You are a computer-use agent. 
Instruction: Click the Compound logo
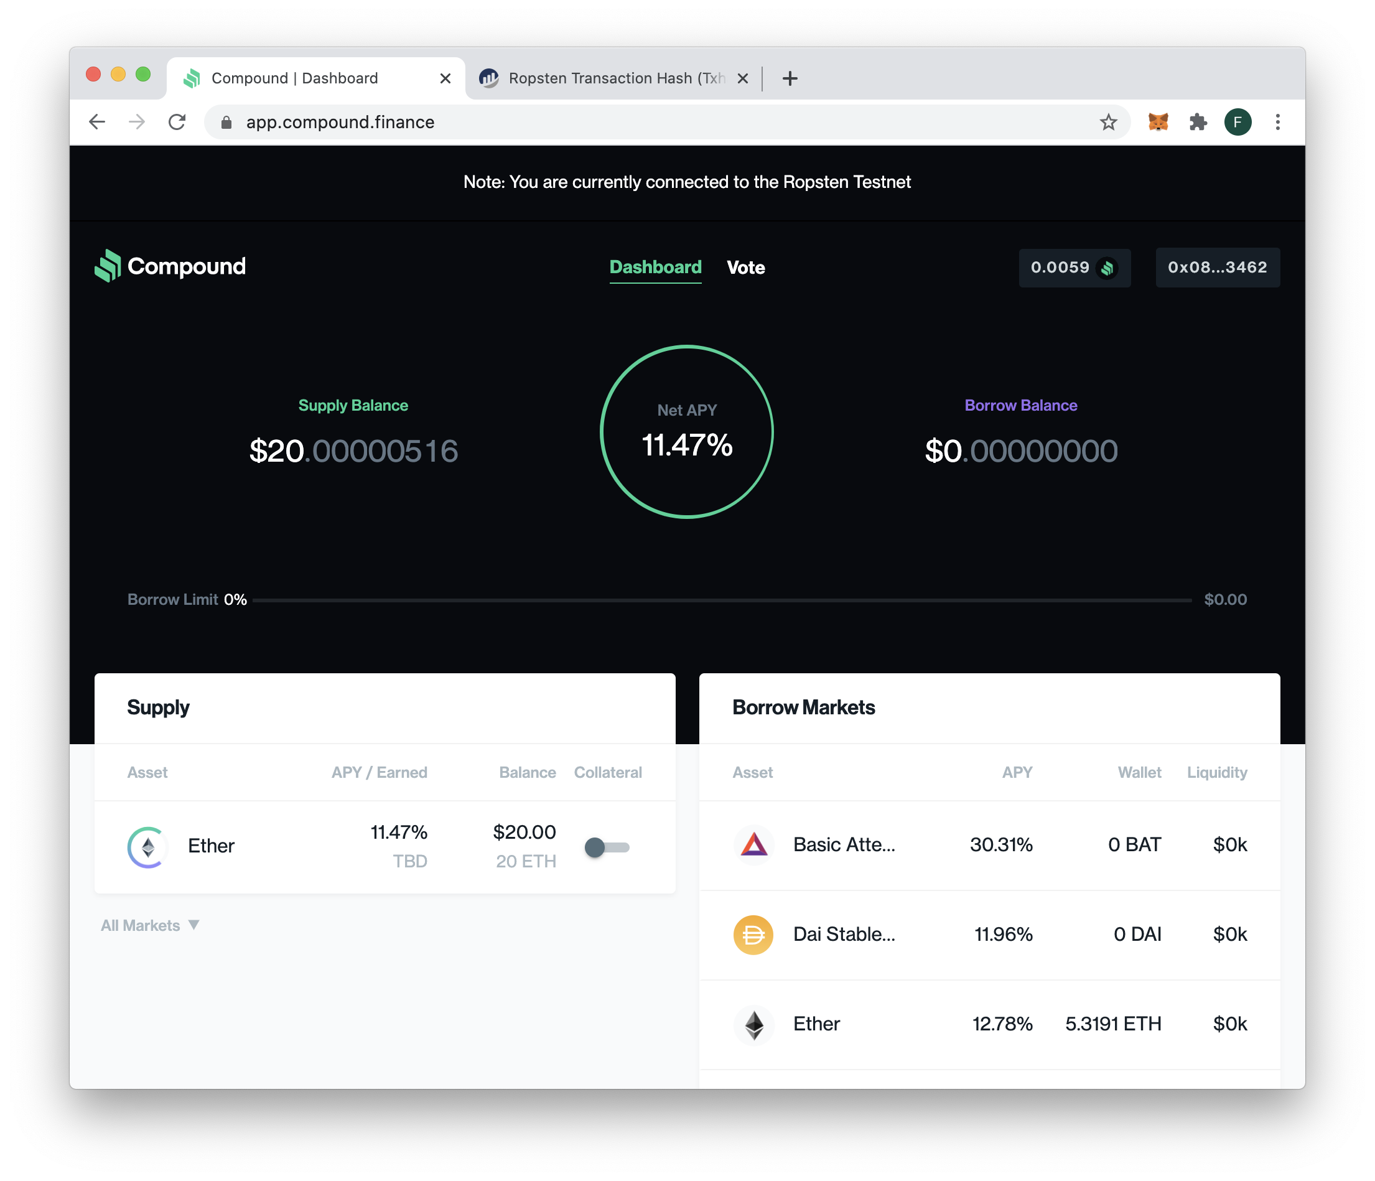tap(170, 266)
